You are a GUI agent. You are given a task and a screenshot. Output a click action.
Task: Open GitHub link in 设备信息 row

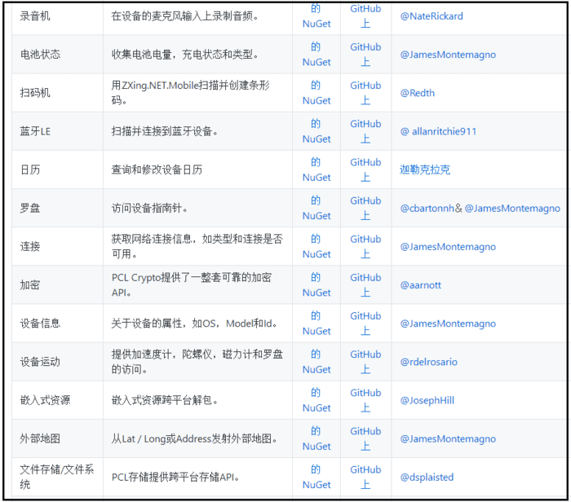coord(365,324)
